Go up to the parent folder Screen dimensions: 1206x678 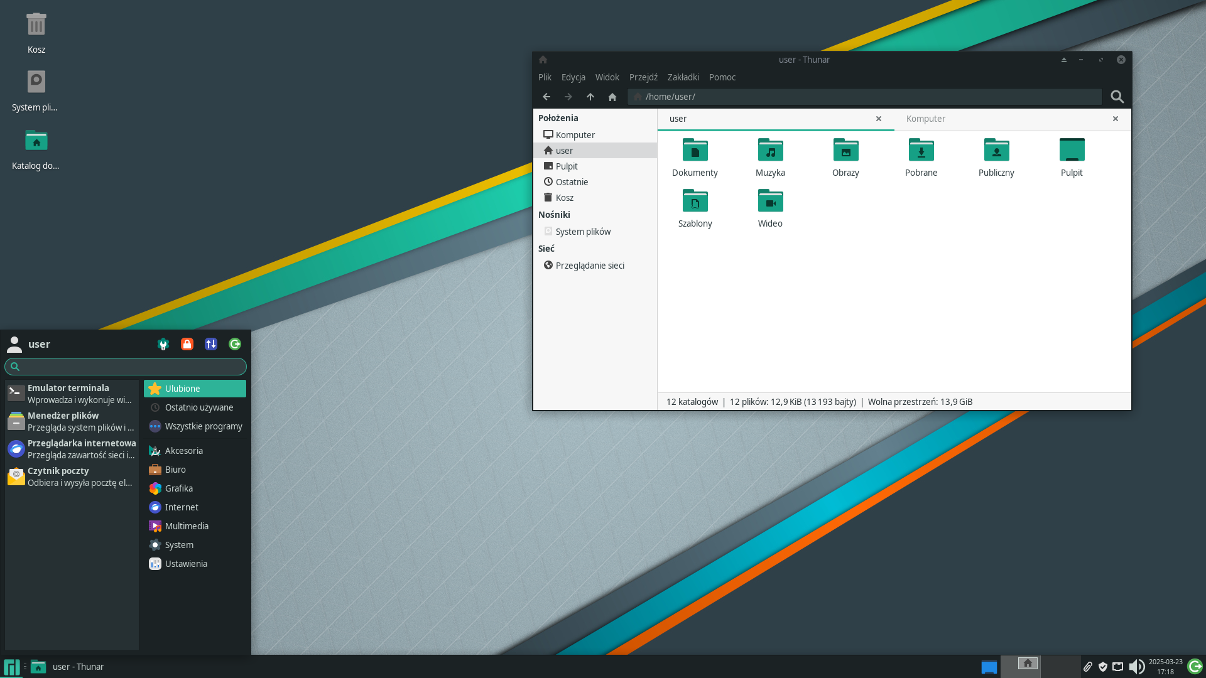590,97
